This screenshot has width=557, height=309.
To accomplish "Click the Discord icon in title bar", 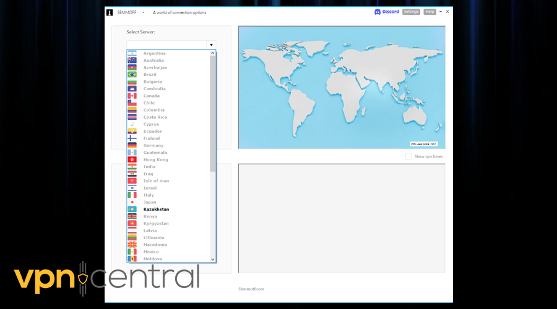I will [x=377, y=12].
